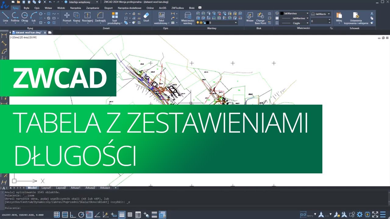Close the dataext wod kan.dwg document tab
Image resolution: width=390 pixels, height=219 pixels.
coord(45,32)
